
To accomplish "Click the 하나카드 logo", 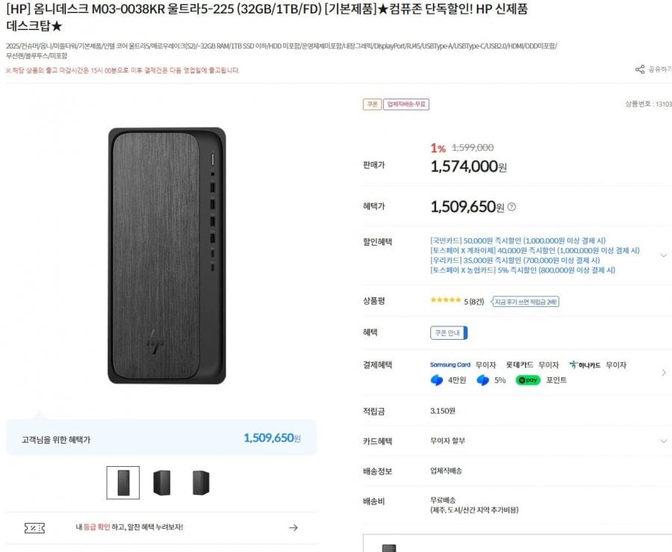I will pos(585,365).
